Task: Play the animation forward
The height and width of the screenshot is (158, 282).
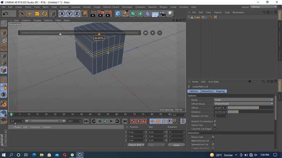Action: click(x=105, y=121)
